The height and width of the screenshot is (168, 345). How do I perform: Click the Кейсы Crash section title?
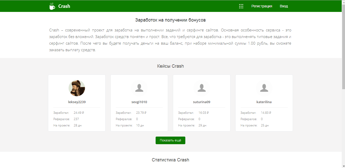click(x=170, y=66)
